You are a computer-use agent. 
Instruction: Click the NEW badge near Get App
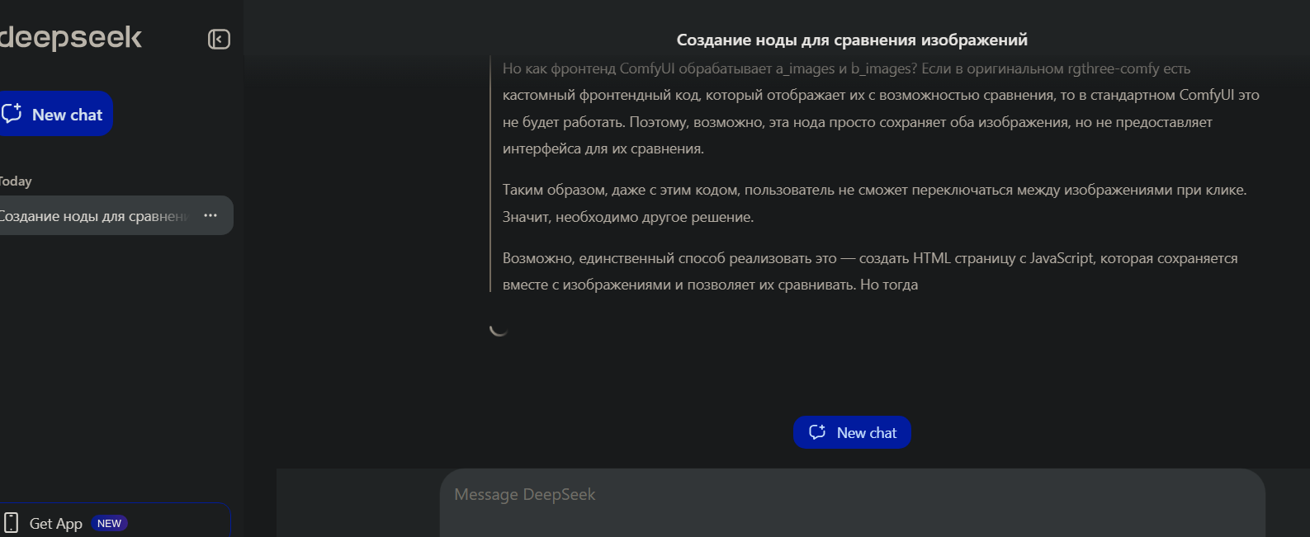109,523
